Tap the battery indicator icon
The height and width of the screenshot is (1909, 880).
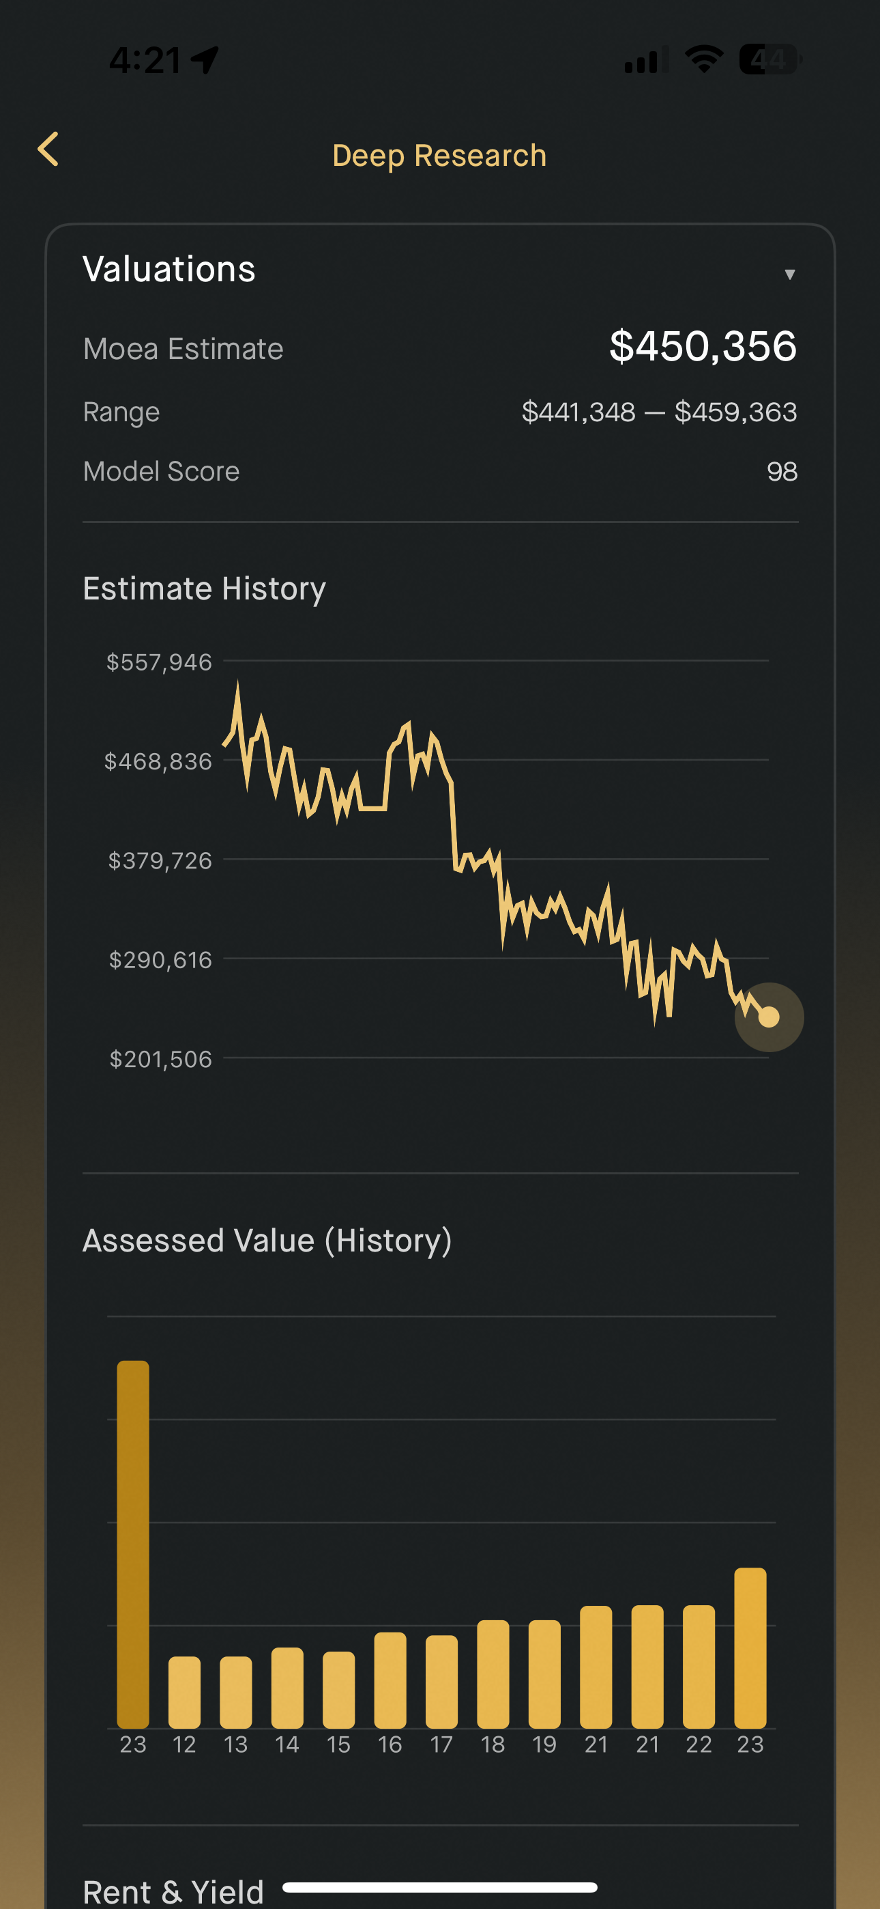pos(770,59)
